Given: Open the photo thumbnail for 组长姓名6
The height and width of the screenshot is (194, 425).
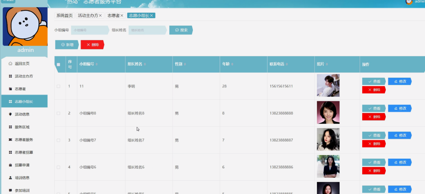Looking at the screenshot, I should tap(328, 166).
